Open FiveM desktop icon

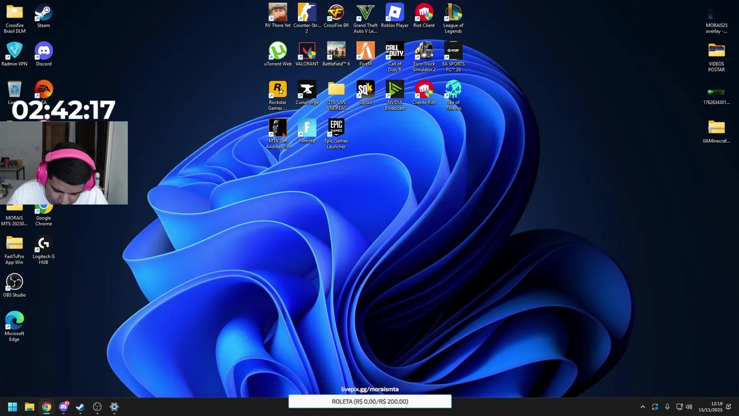coord(365,54)
